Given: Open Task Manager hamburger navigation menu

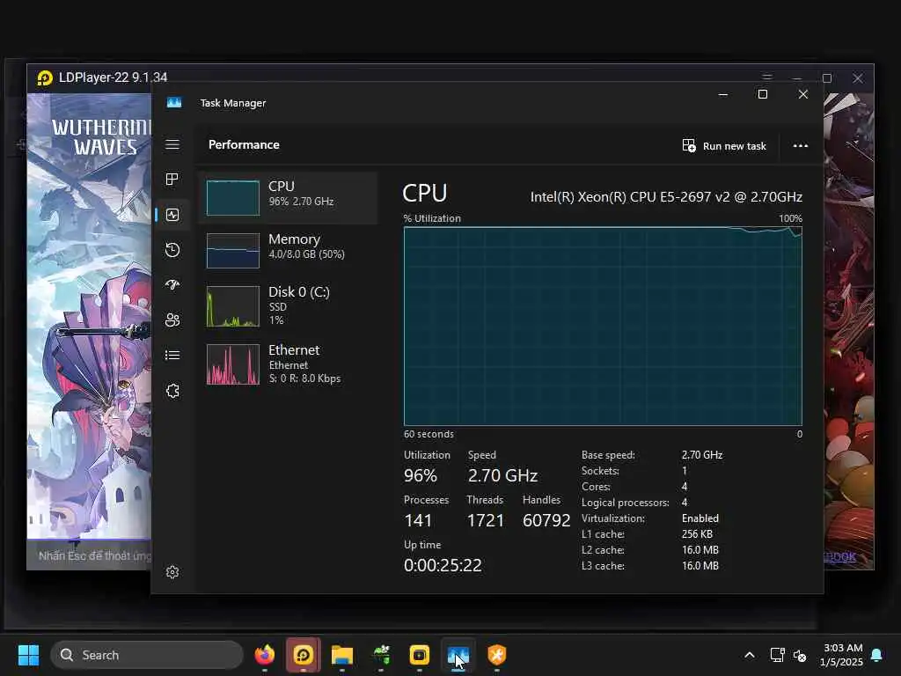Looking at the screenshot, I should tap(172, 144).
